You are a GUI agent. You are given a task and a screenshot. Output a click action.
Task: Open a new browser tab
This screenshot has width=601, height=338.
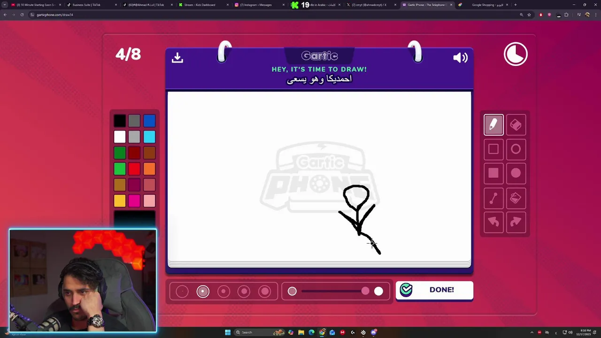click(x=515, y=5)
